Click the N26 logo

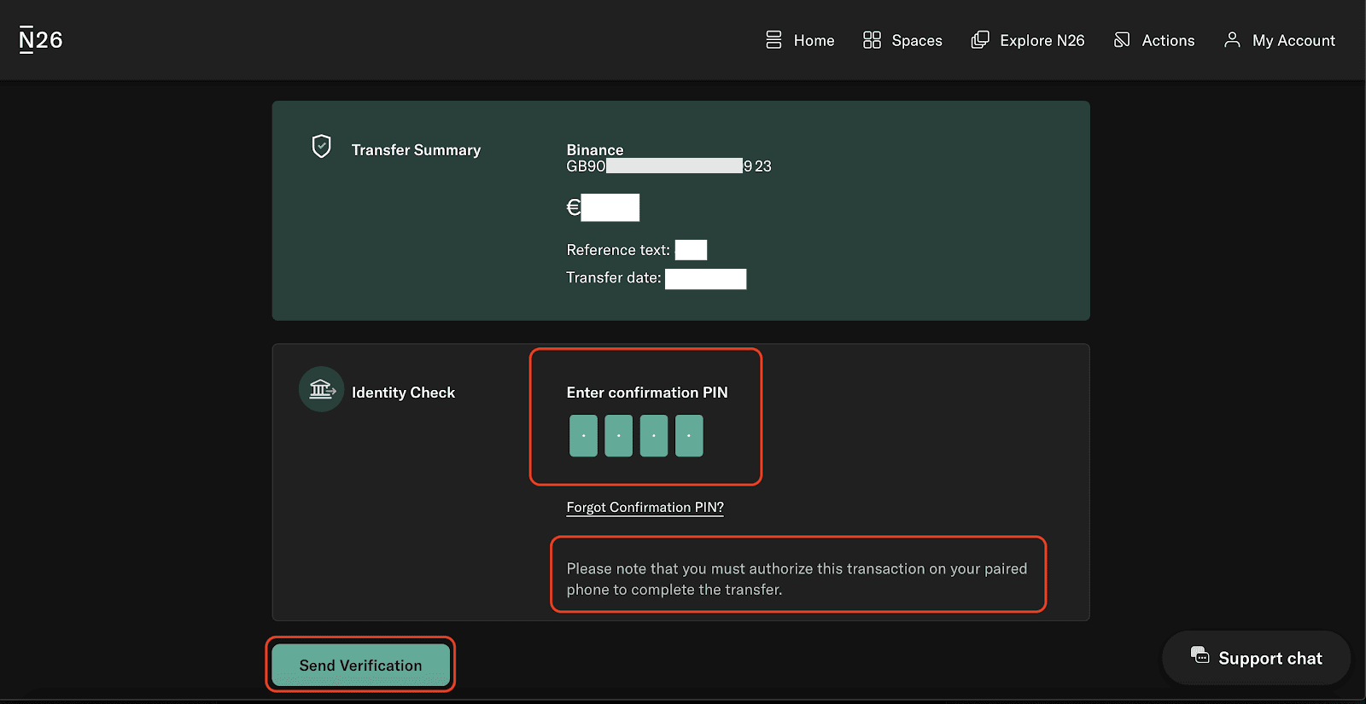tap(41, 40)
